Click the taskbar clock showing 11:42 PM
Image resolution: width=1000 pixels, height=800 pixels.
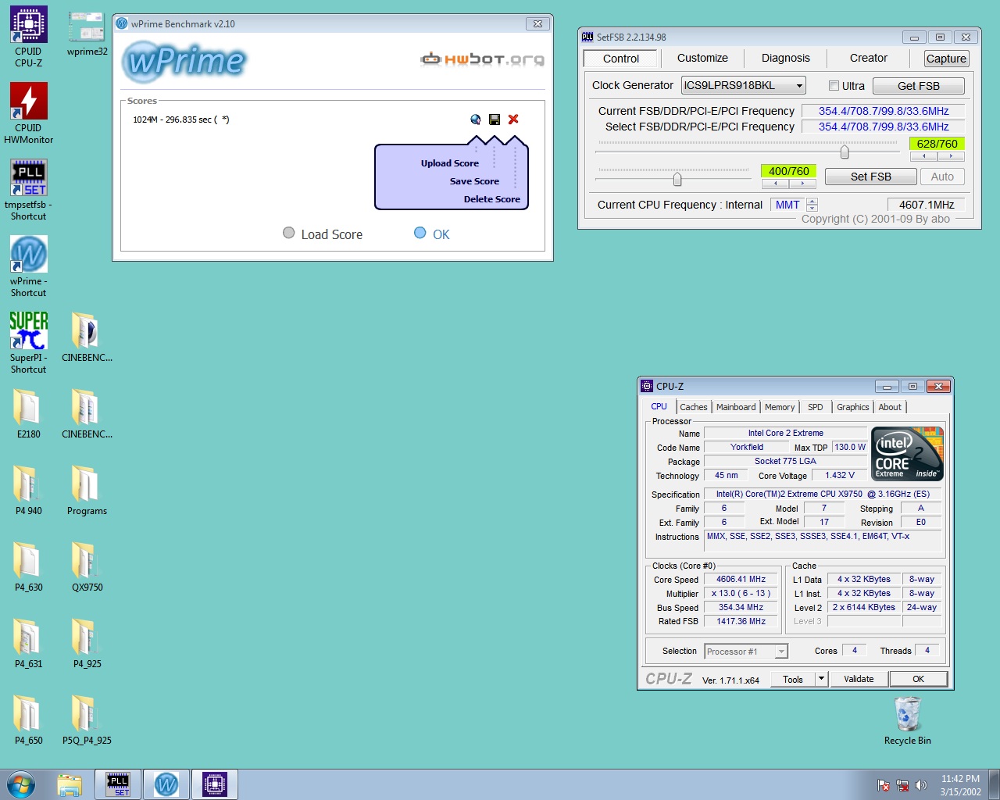pos(960,785)
